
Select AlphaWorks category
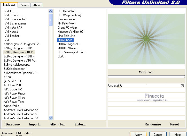[x=11, y=106]
